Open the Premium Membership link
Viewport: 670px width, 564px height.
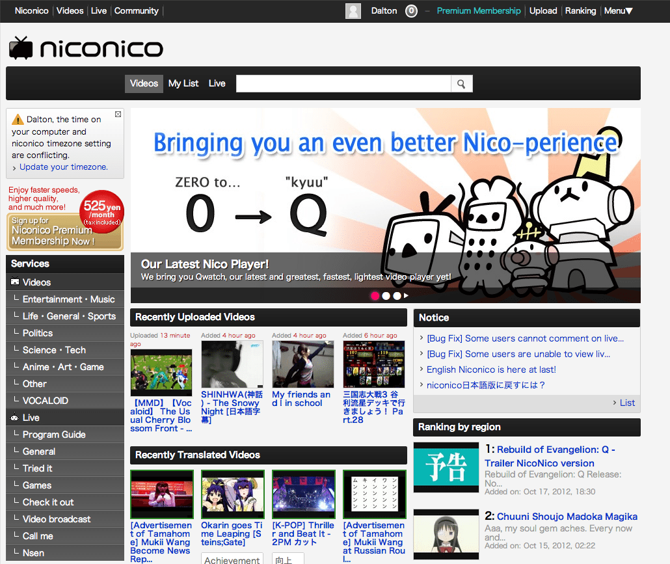click(479, 11)
